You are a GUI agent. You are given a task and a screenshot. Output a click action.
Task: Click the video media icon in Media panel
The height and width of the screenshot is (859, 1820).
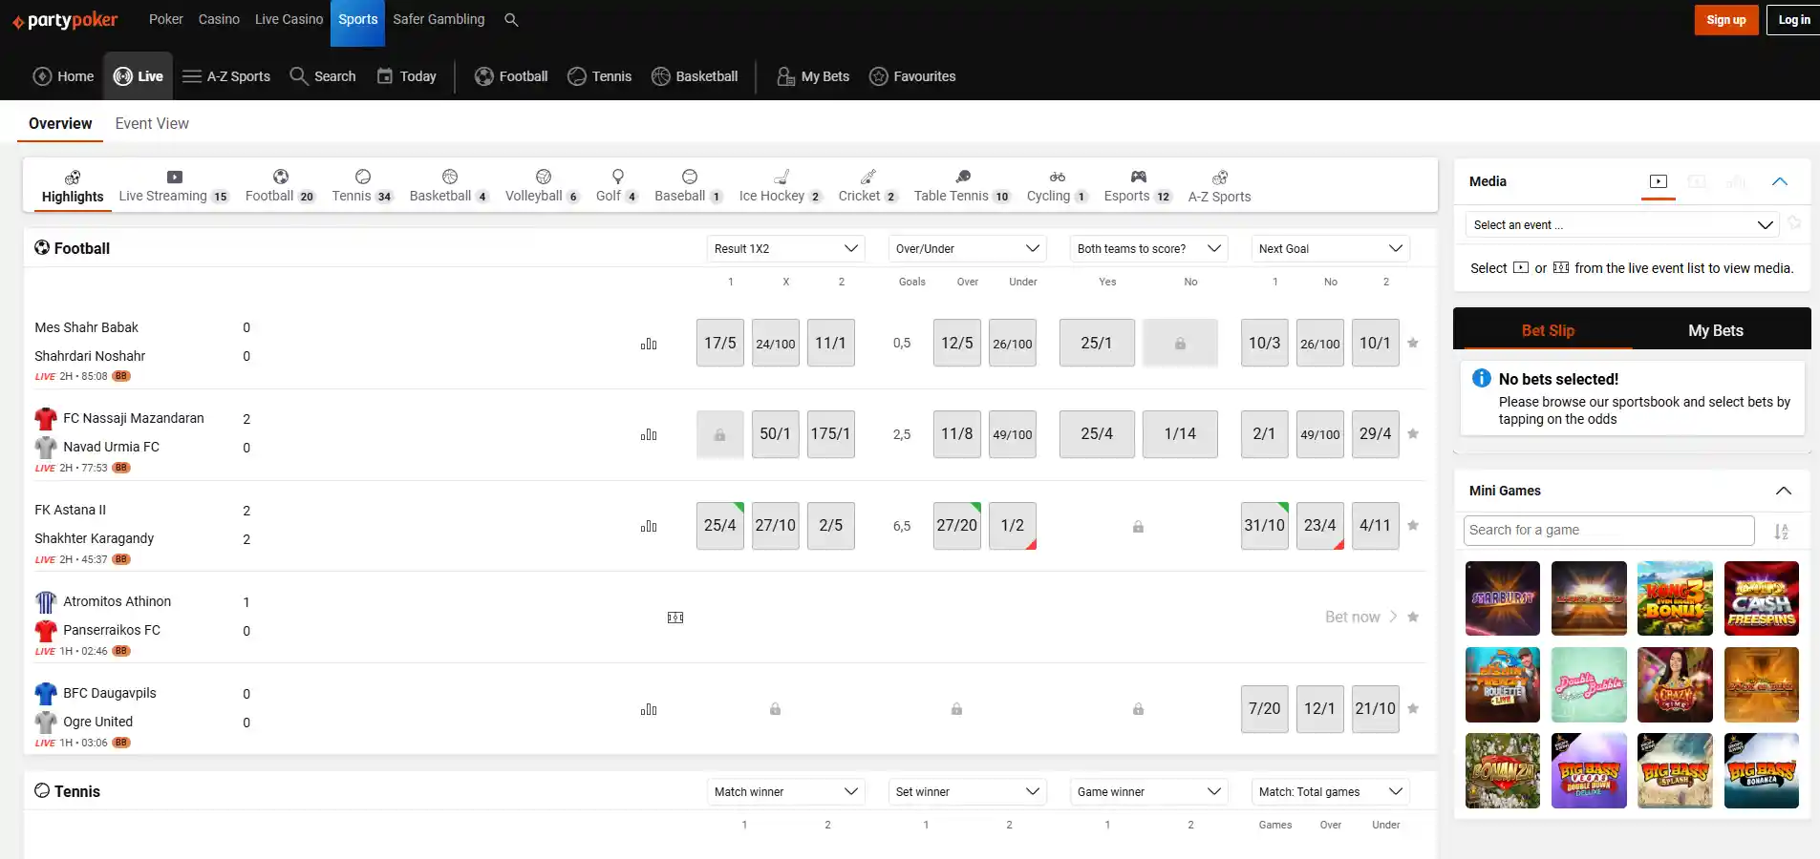pyautogui.click(x=1659, y=181)
